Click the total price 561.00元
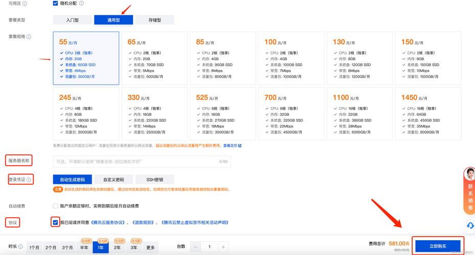Screen dimensions: 475x255 click(399, 243)
